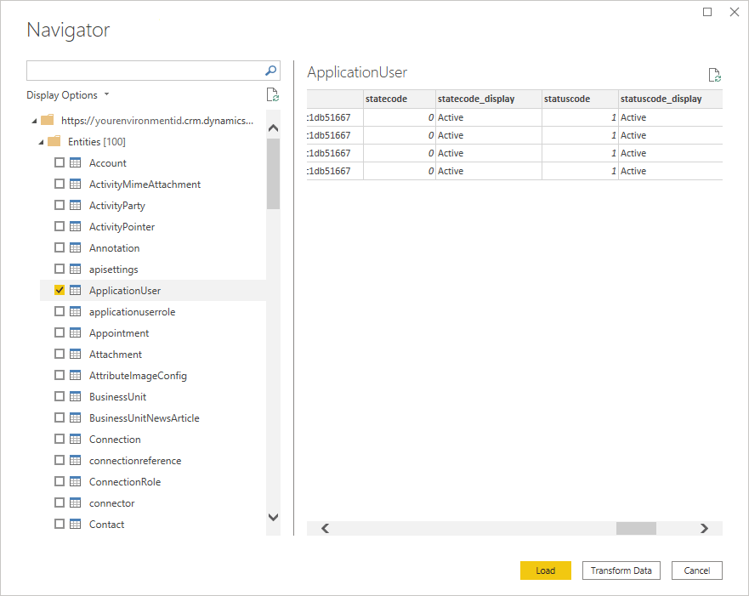The image size is (749, 596).
Task: Select the Contact table icon
Action: click(x=76, y=524)
